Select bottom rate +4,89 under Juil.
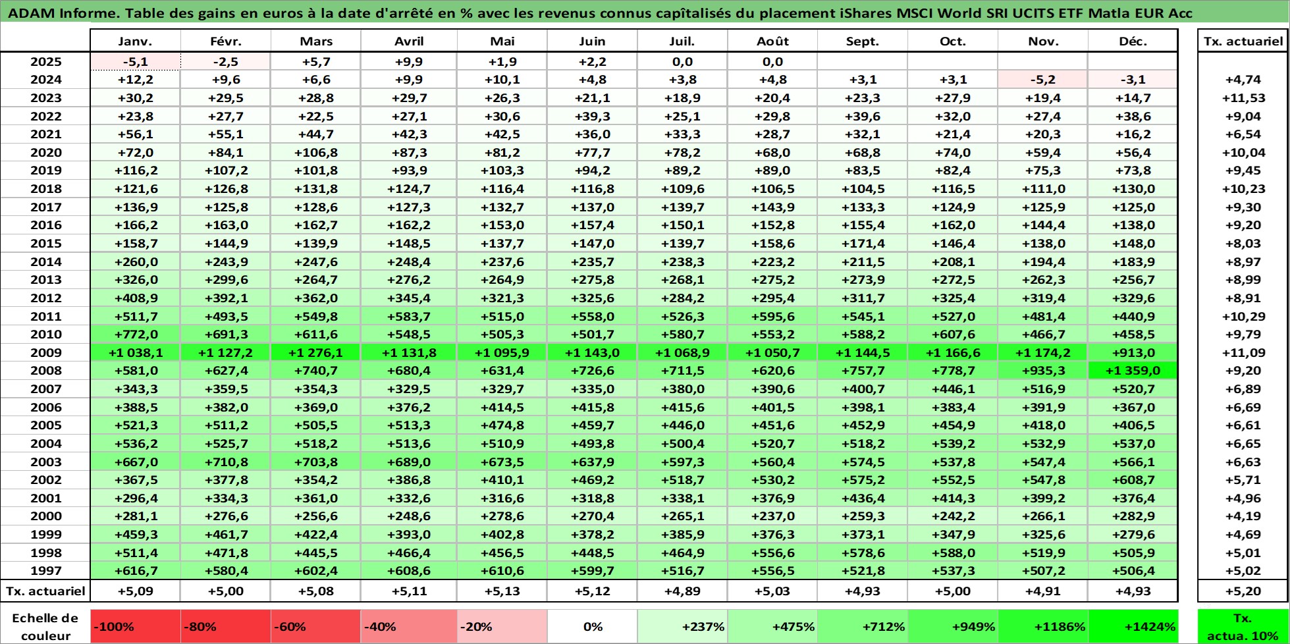 (x=682, y=591)
